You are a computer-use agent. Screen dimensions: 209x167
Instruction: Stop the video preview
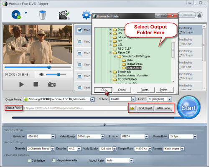[36, 84]
